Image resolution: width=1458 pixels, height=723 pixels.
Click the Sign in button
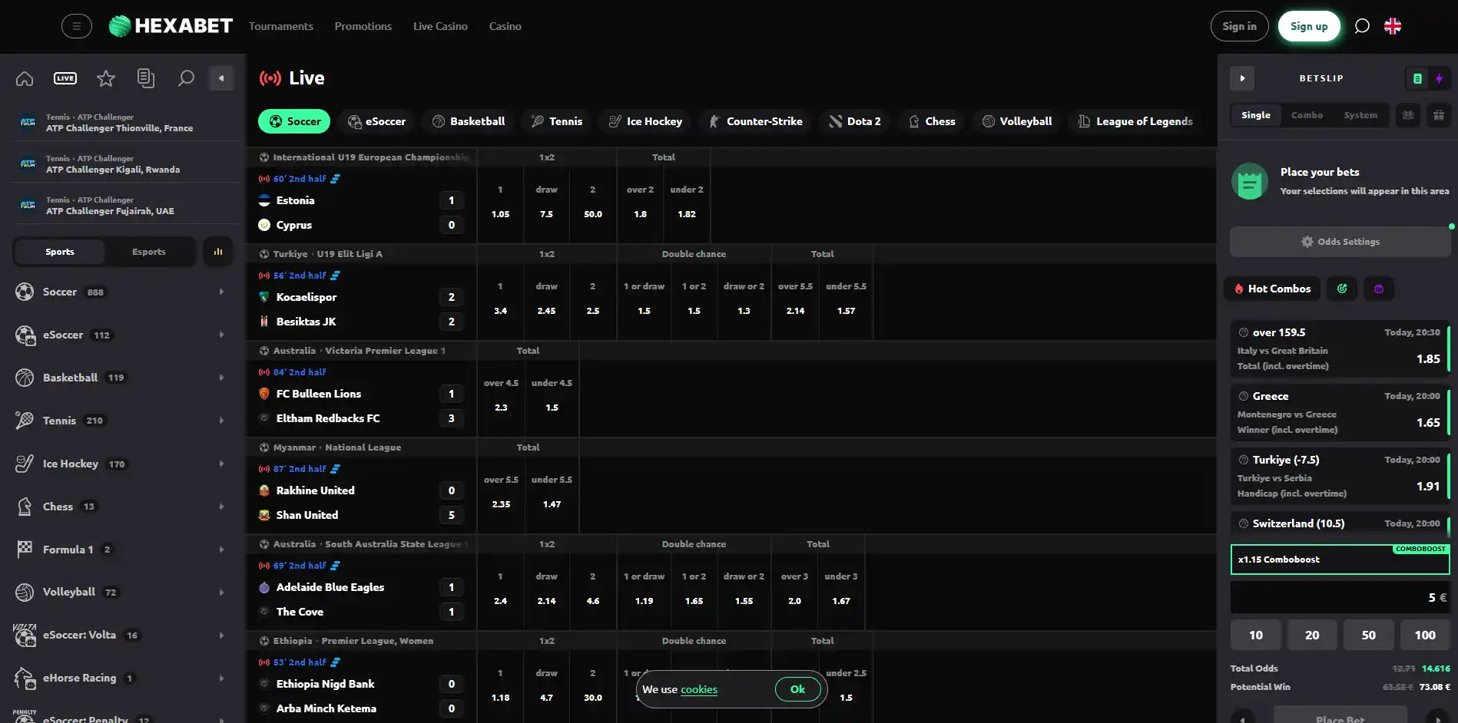1240,26
